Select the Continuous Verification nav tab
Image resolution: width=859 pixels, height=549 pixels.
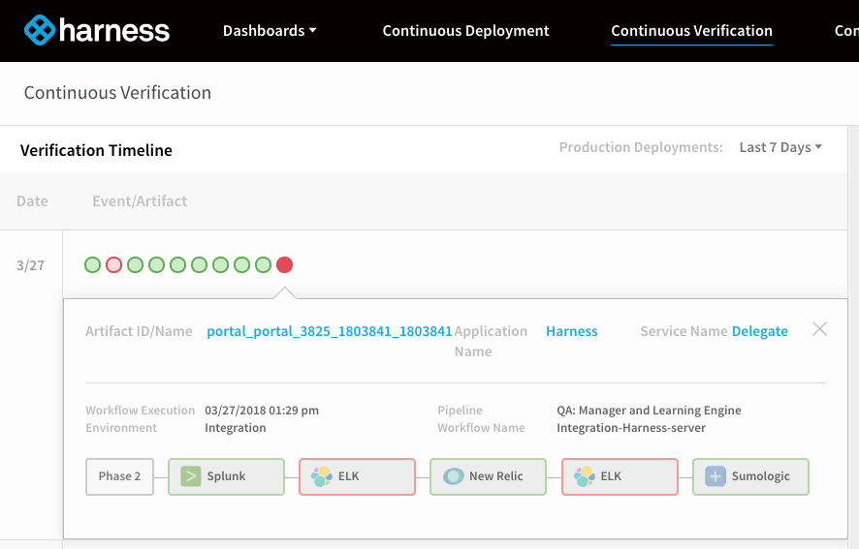pos(691,31)
